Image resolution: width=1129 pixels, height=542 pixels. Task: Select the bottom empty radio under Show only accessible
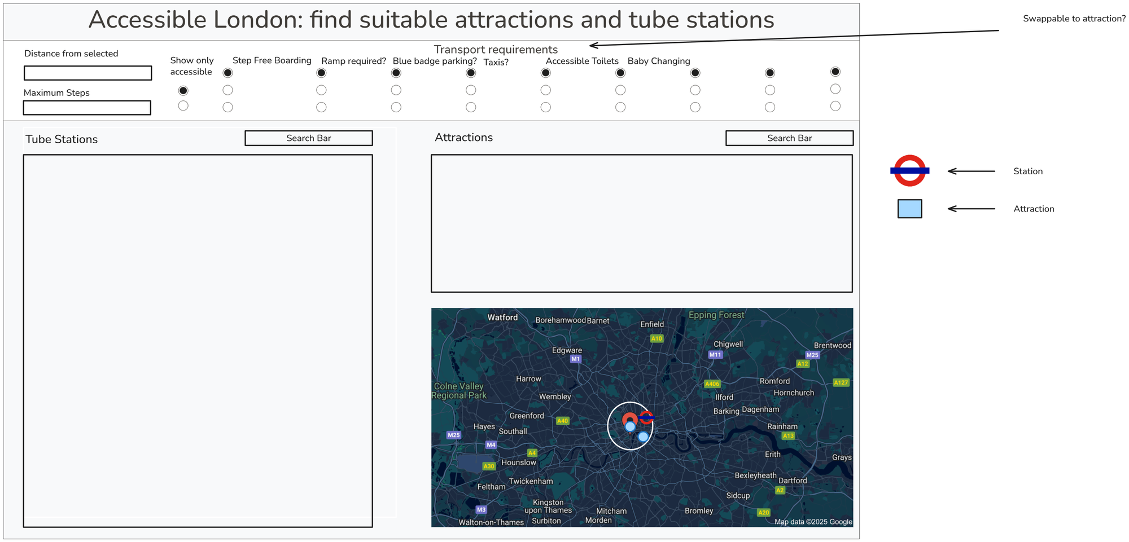tap(183, 106)
